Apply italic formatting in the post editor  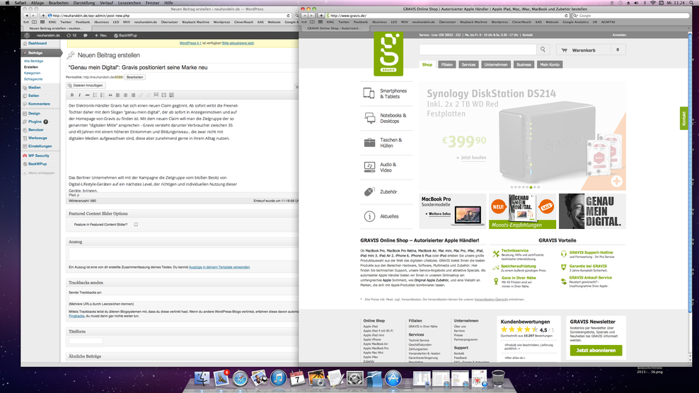click(x=79, y=95)
